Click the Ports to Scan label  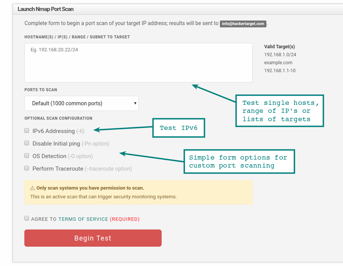[x=41, y=90]
